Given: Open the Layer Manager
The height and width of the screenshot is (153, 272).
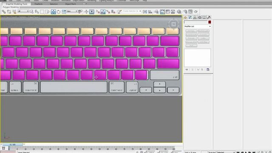Looking at the screenshot, I should coord(156,12).
